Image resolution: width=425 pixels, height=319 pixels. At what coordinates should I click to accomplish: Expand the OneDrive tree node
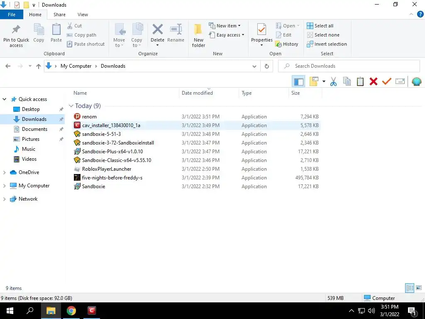(4, 172)
